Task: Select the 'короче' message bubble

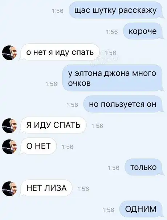Action: 143,31
